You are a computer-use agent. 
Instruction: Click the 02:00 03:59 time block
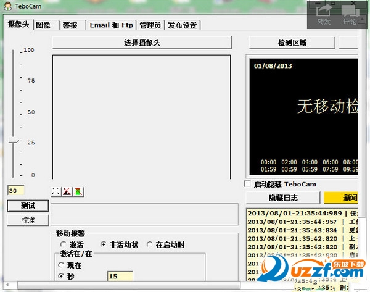(289, 165)
